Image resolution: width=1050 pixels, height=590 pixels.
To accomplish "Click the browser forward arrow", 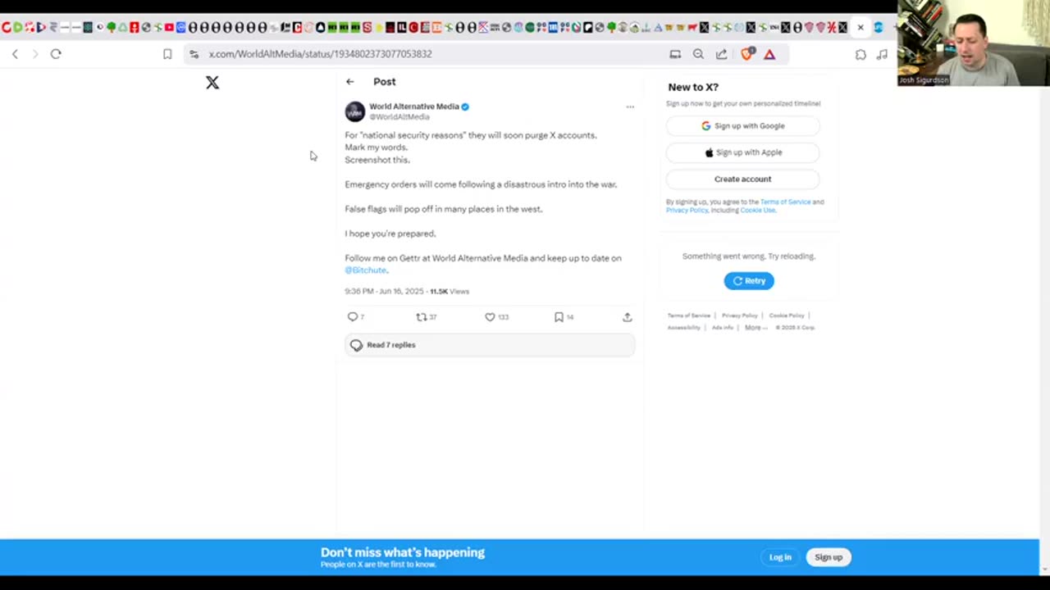I will pos(35,54).
